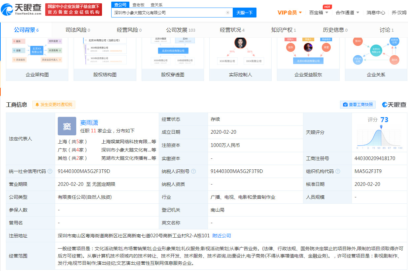Select the 成立日期 value 2020-02-20

[x=223, y=132]
